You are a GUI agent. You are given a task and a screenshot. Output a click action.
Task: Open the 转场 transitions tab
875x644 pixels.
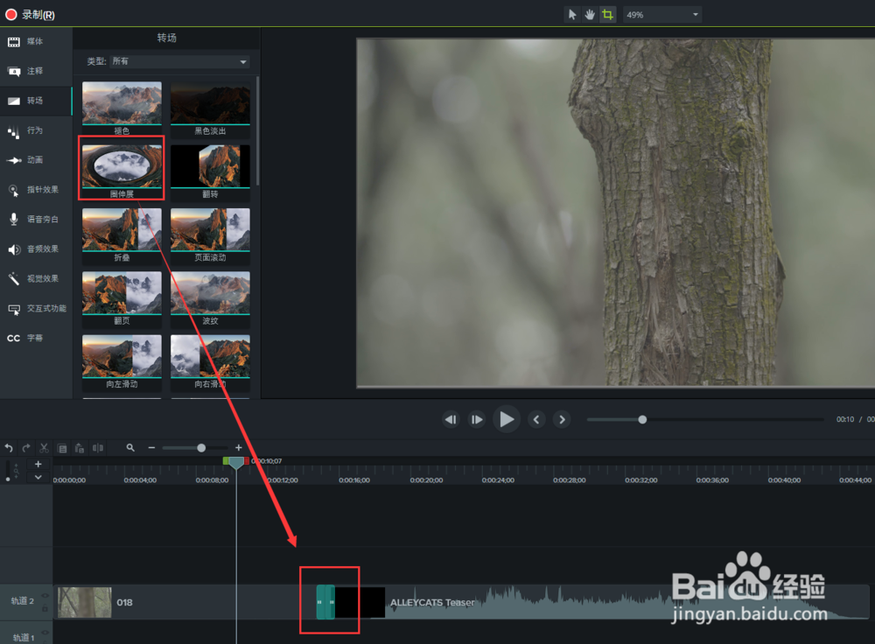tap(36, 101)
